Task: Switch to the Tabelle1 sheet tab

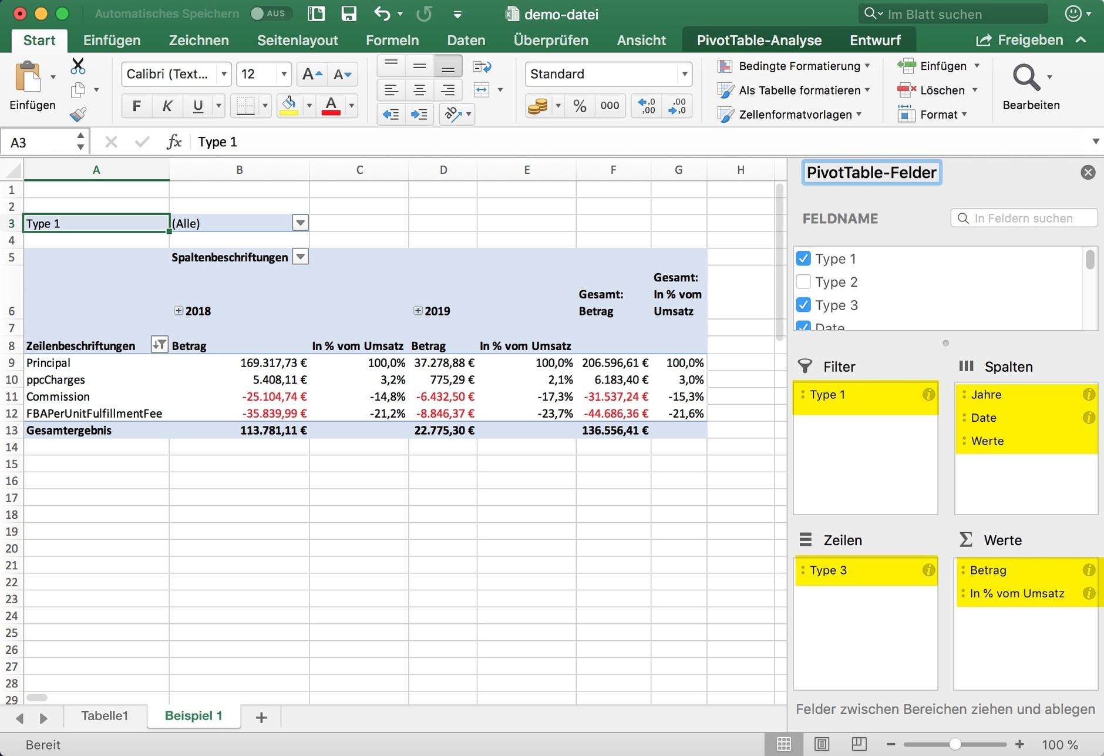Action: coord(105,715)
